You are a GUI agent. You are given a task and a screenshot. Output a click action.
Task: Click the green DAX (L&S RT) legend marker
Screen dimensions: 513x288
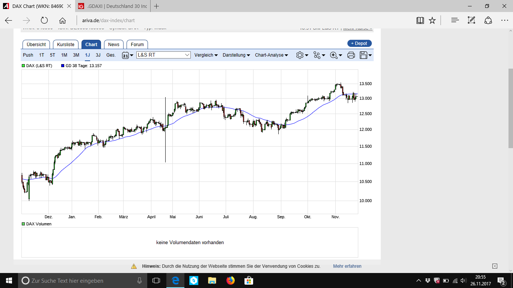(x=22, y=65)
